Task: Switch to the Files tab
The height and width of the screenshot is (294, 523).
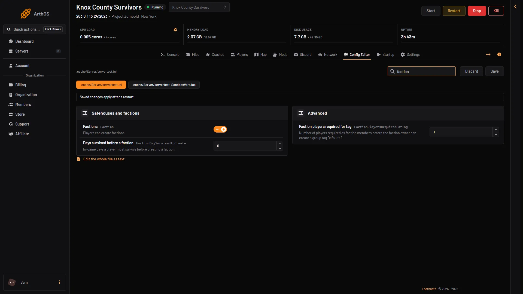Action: coord(193,55)
